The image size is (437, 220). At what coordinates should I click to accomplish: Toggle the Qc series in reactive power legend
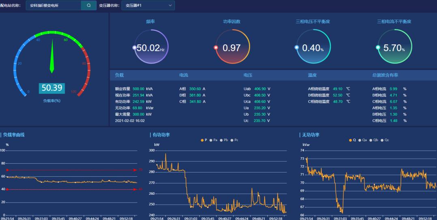[385, 140]
